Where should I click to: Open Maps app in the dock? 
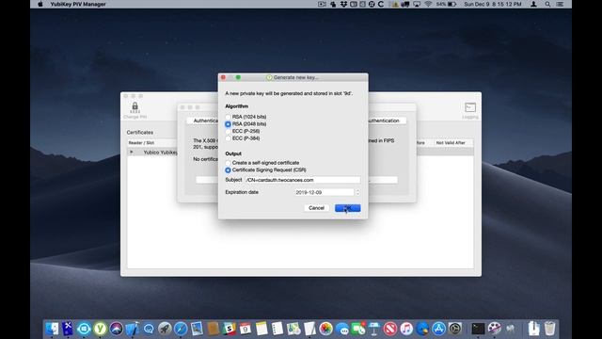click(293, 329)
